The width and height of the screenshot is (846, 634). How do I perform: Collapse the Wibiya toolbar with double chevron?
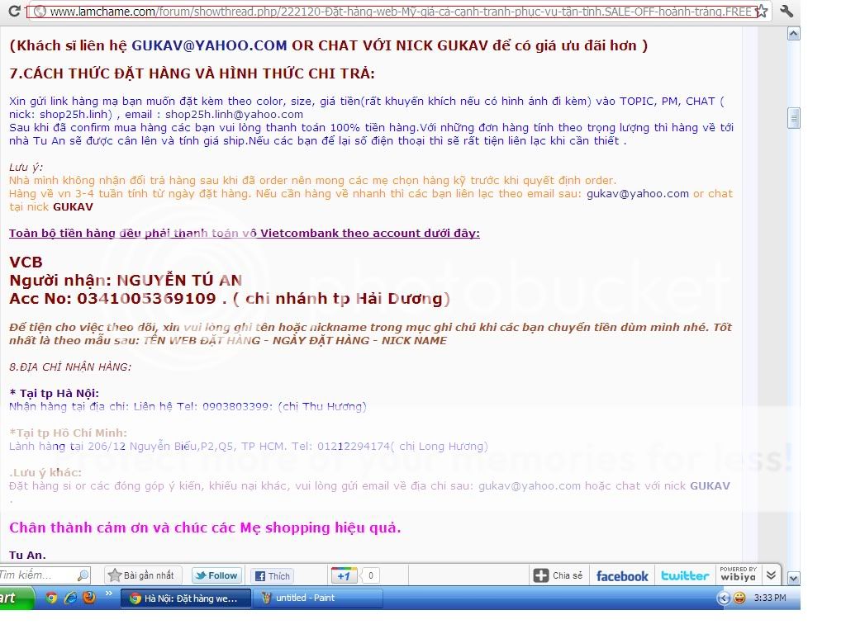tap(772, 575)
